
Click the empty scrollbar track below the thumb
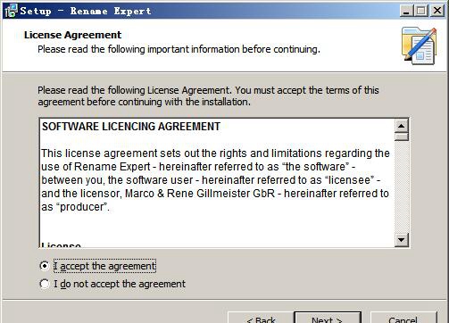click(402, 186)
